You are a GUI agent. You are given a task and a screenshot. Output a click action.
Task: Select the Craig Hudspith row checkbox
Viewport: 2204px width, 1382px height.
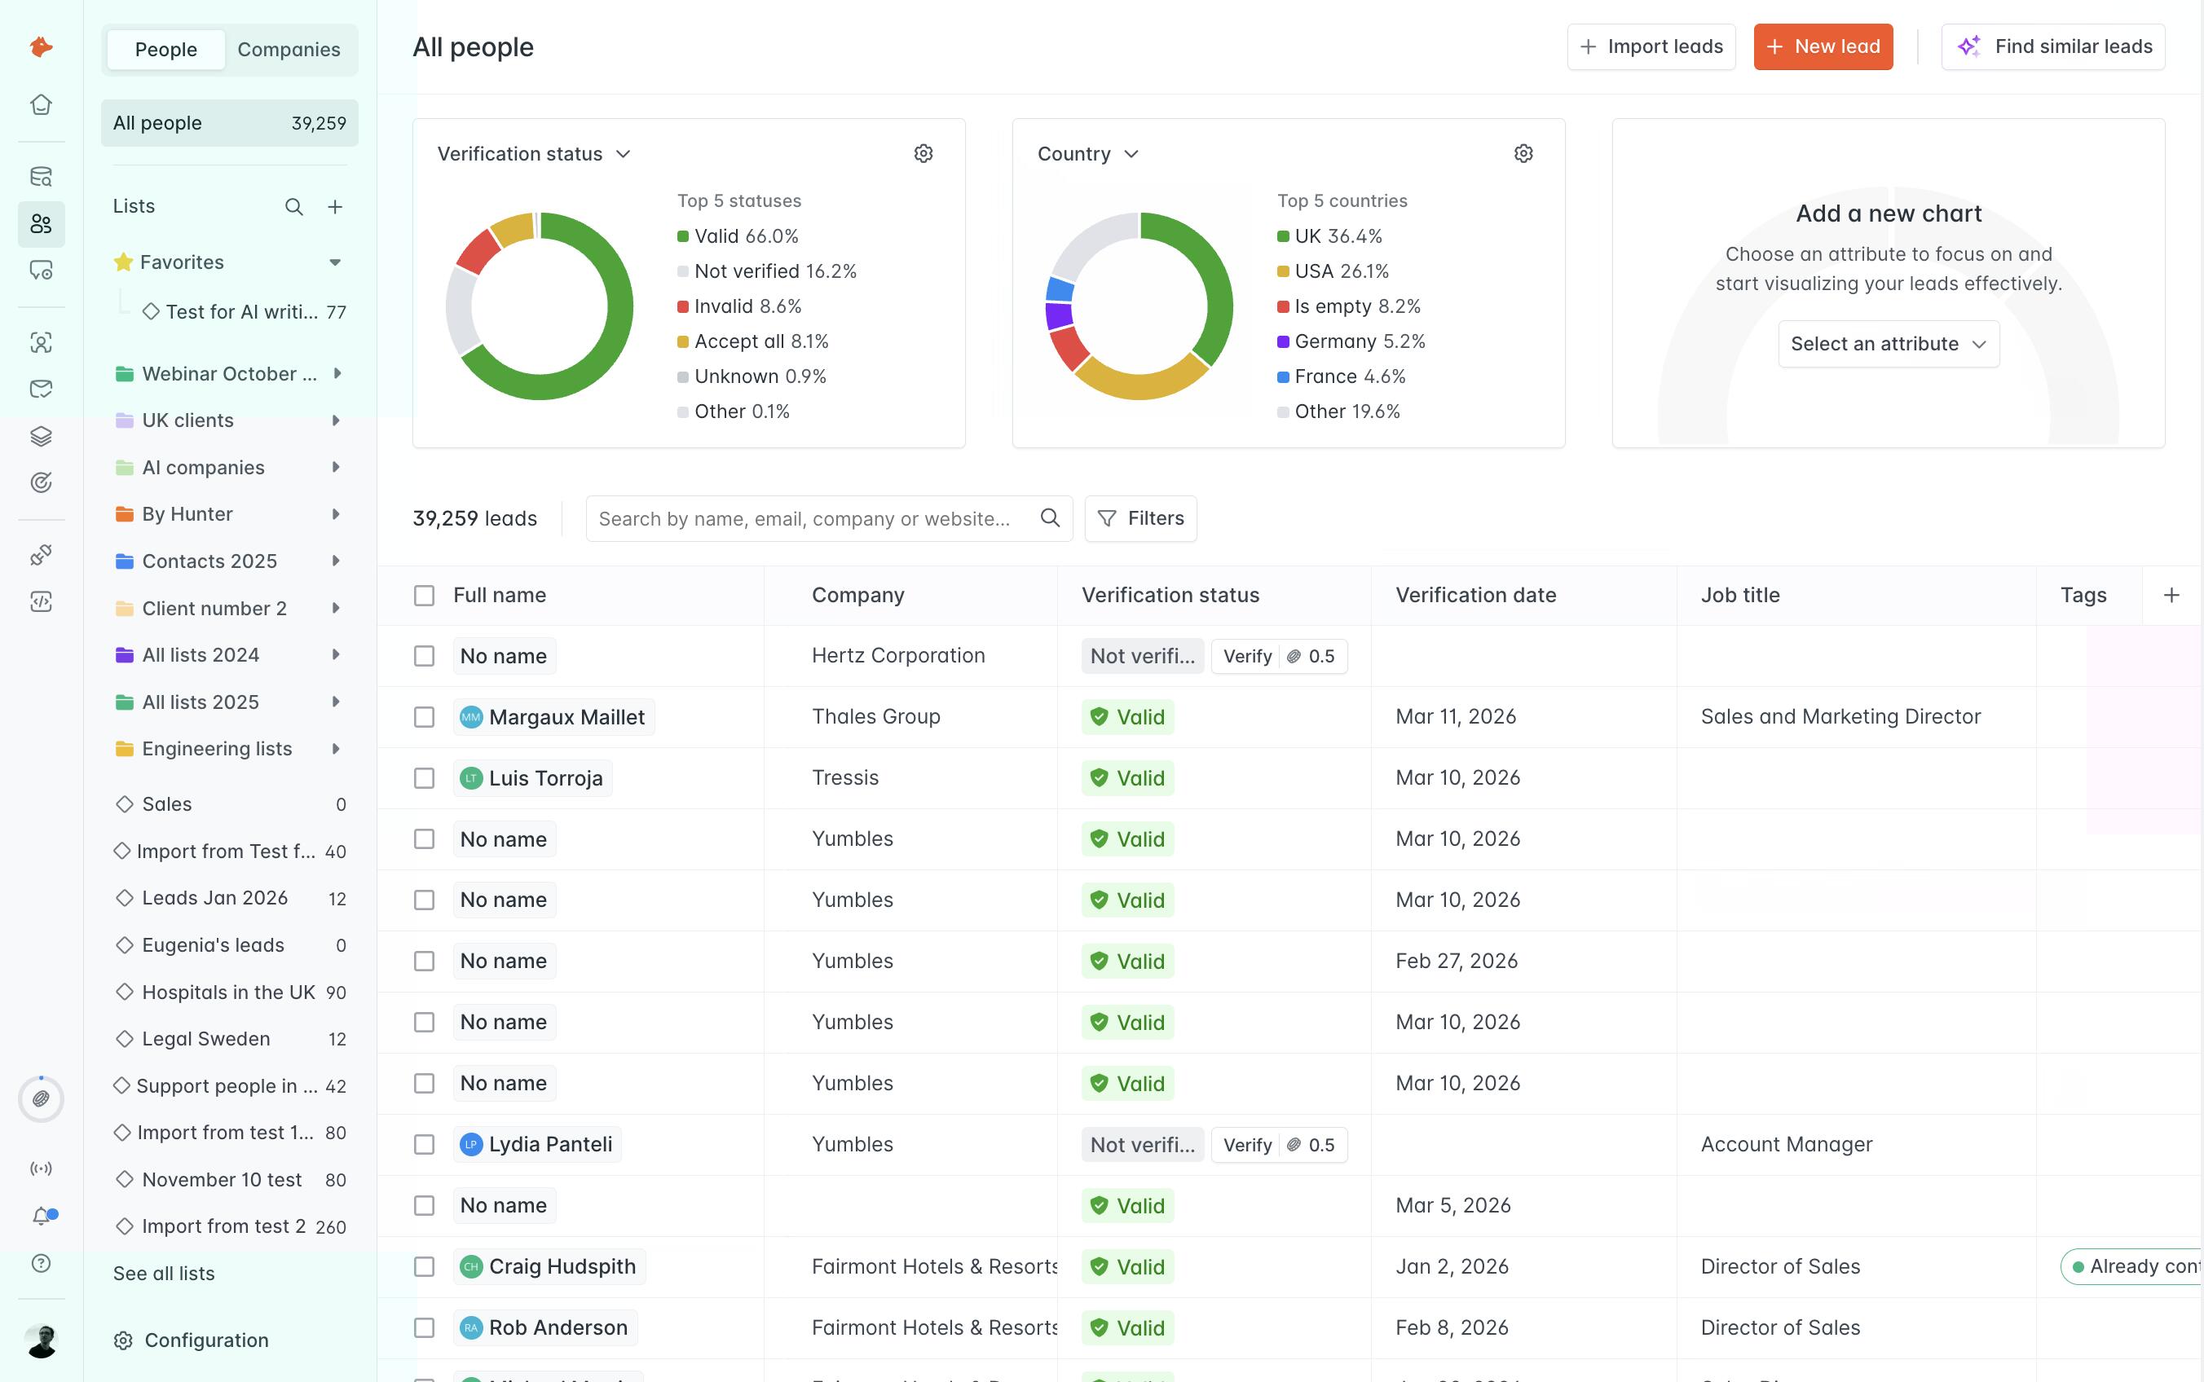click(x=424, y=1267)
